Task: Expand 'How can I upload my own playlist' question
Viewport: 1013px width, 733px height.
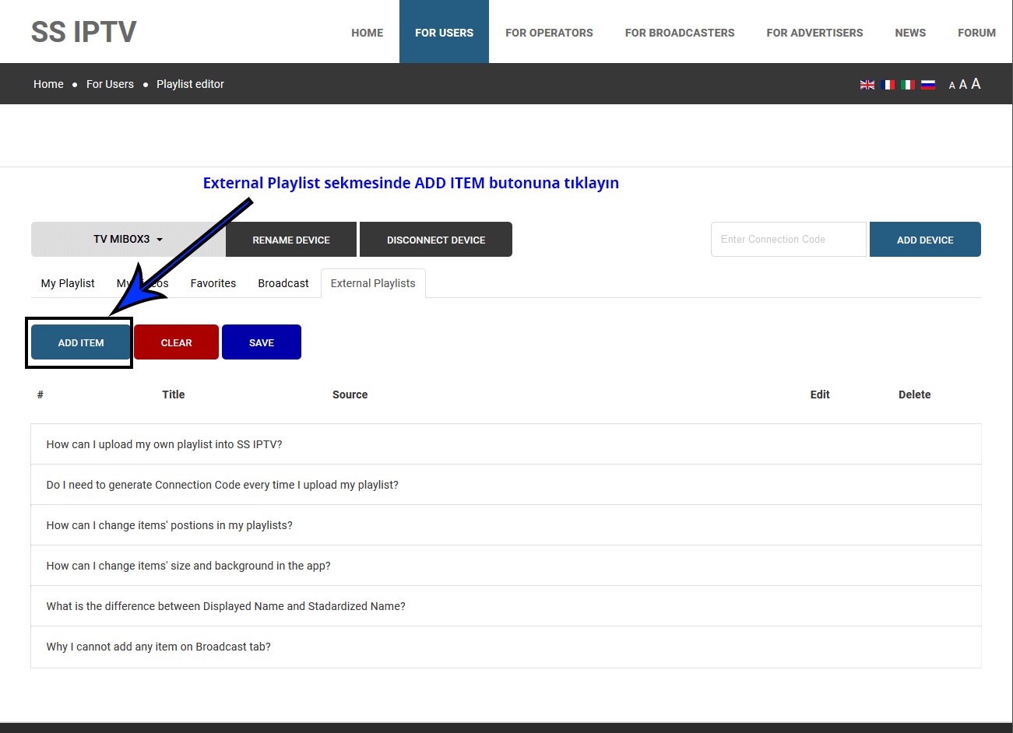Action: 164,444
